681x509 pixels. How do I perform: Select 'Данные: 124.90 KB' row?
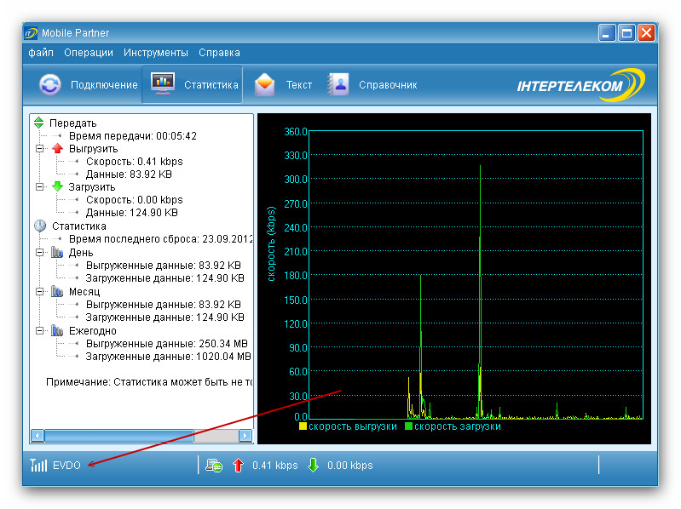tap(131, 213)
